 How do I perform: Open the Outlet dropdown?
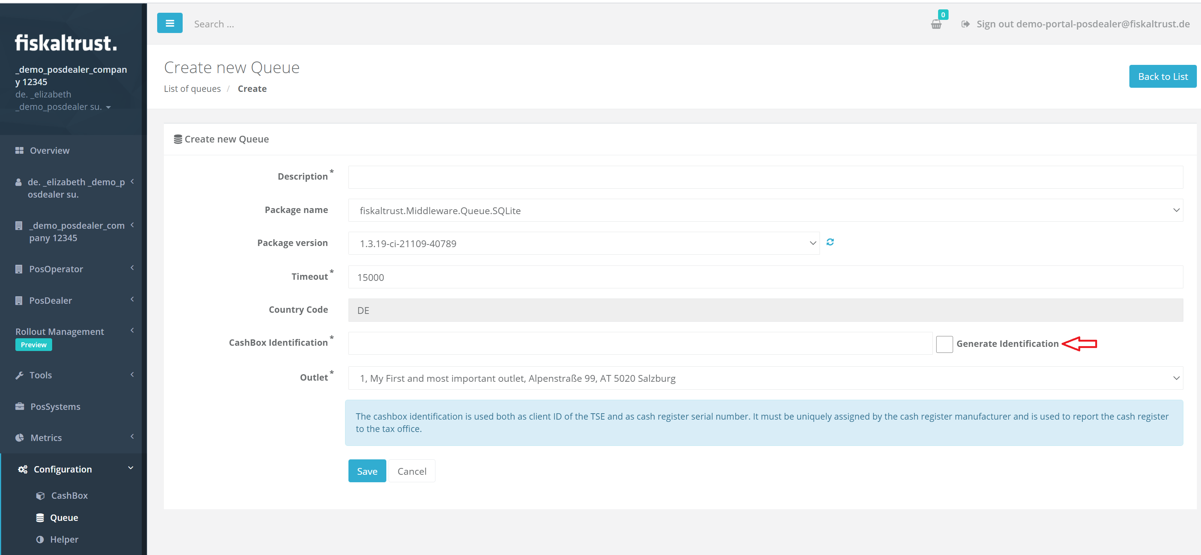tap(765, 378)
